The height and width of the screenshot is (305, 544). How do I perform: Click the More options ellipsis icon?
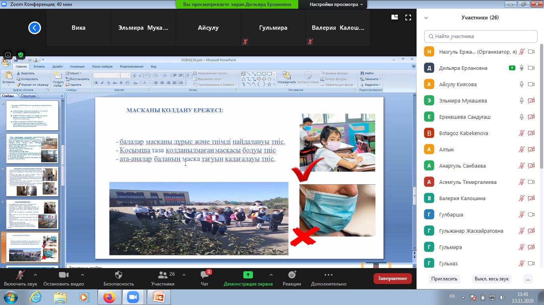[x=329, y=275]
